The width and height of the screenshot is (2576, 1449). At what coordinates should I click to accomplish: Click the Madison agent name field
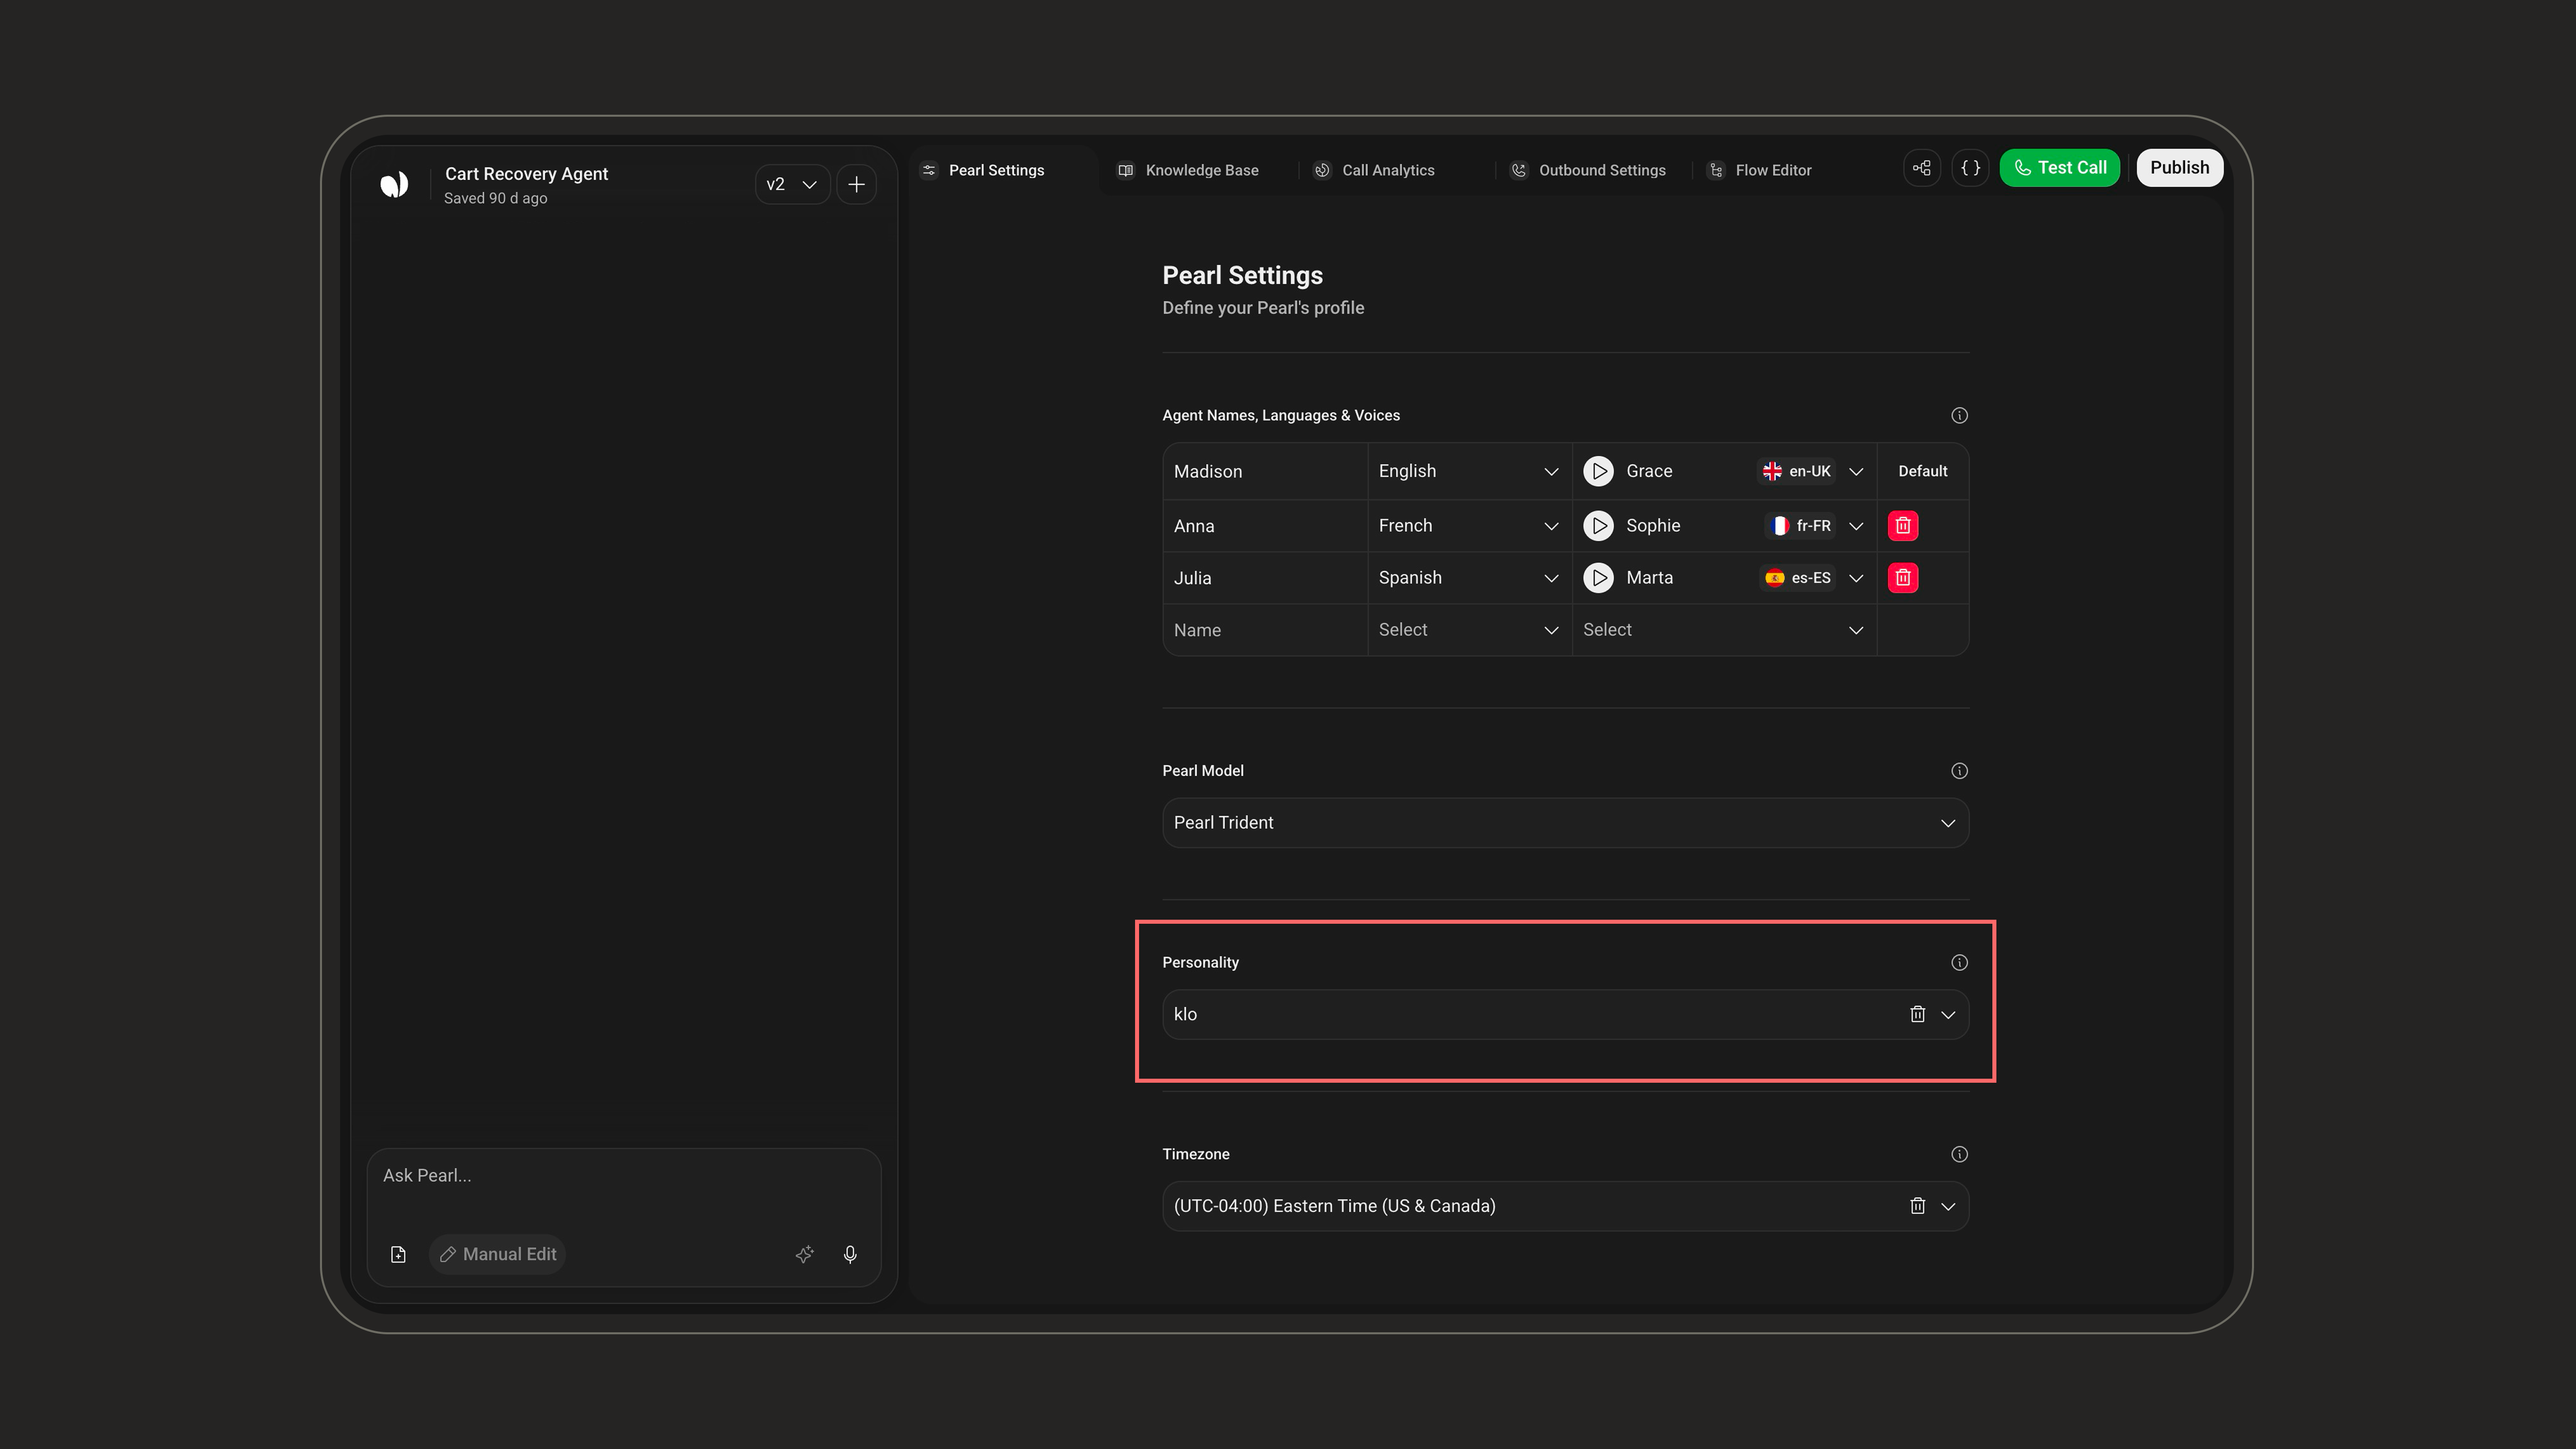coord(1265,471)
